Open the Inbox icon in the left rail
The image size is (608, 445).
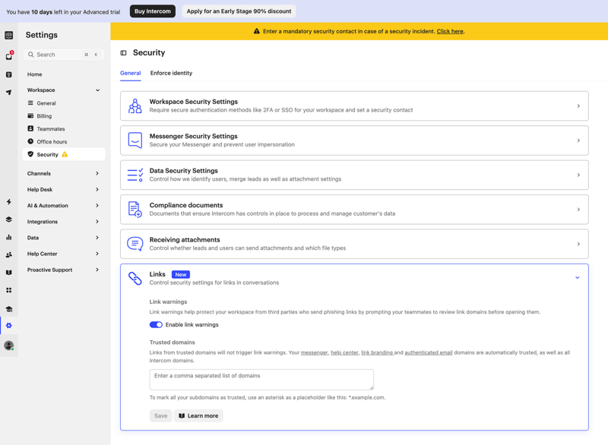10,57
